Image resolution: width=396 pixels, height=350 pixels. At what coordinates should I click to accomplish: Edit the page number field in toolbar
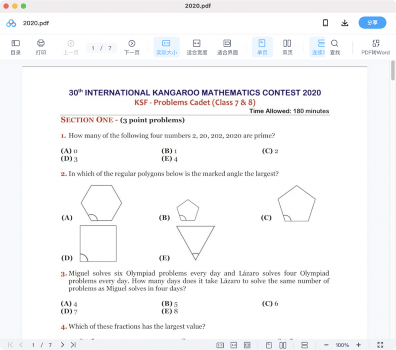coord(93,48)
